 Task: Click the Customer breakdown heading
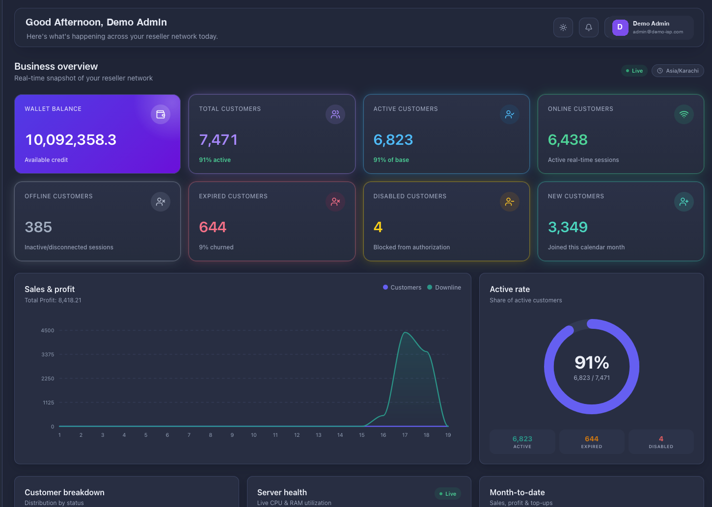64,492
